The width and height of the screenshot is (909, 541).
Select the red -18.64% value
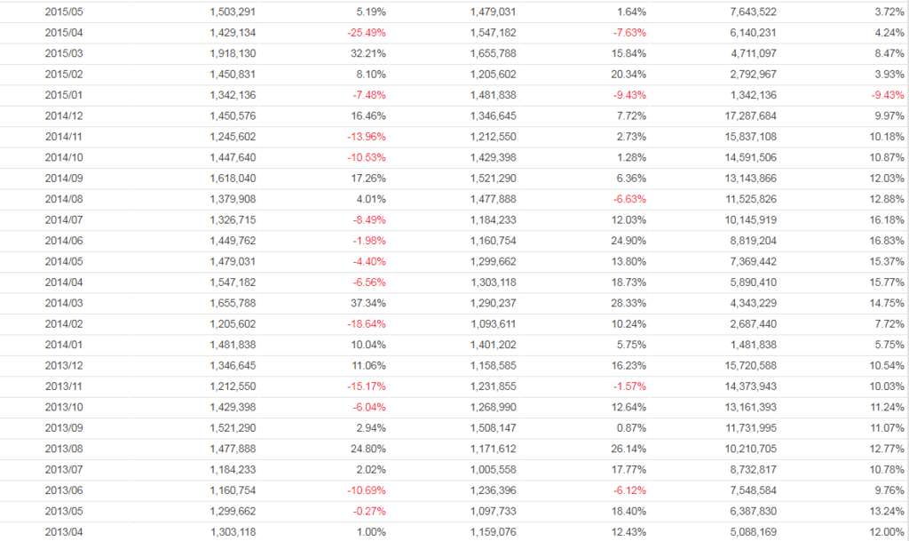point(365,324)
